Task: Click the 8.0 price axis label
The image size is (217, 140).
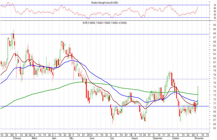Action: click(212, 66)
